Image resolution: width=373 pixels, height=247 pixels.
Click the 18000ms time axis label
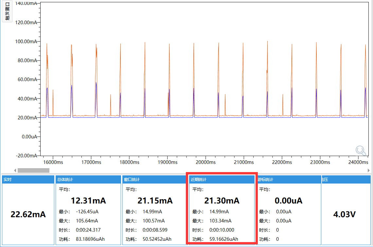pos(130,162)
